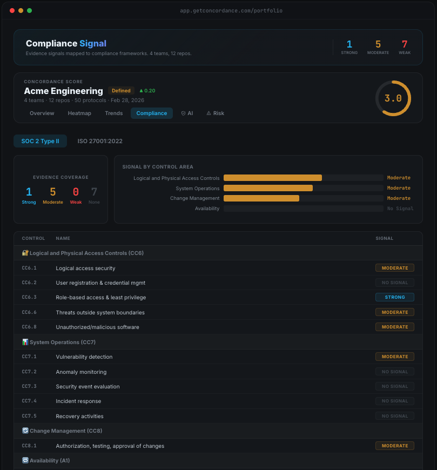This screenshot has height=470, width=437.
Task: Click the NO SIGNAL badge for CC7.4
Action: (x=395, y=401)
